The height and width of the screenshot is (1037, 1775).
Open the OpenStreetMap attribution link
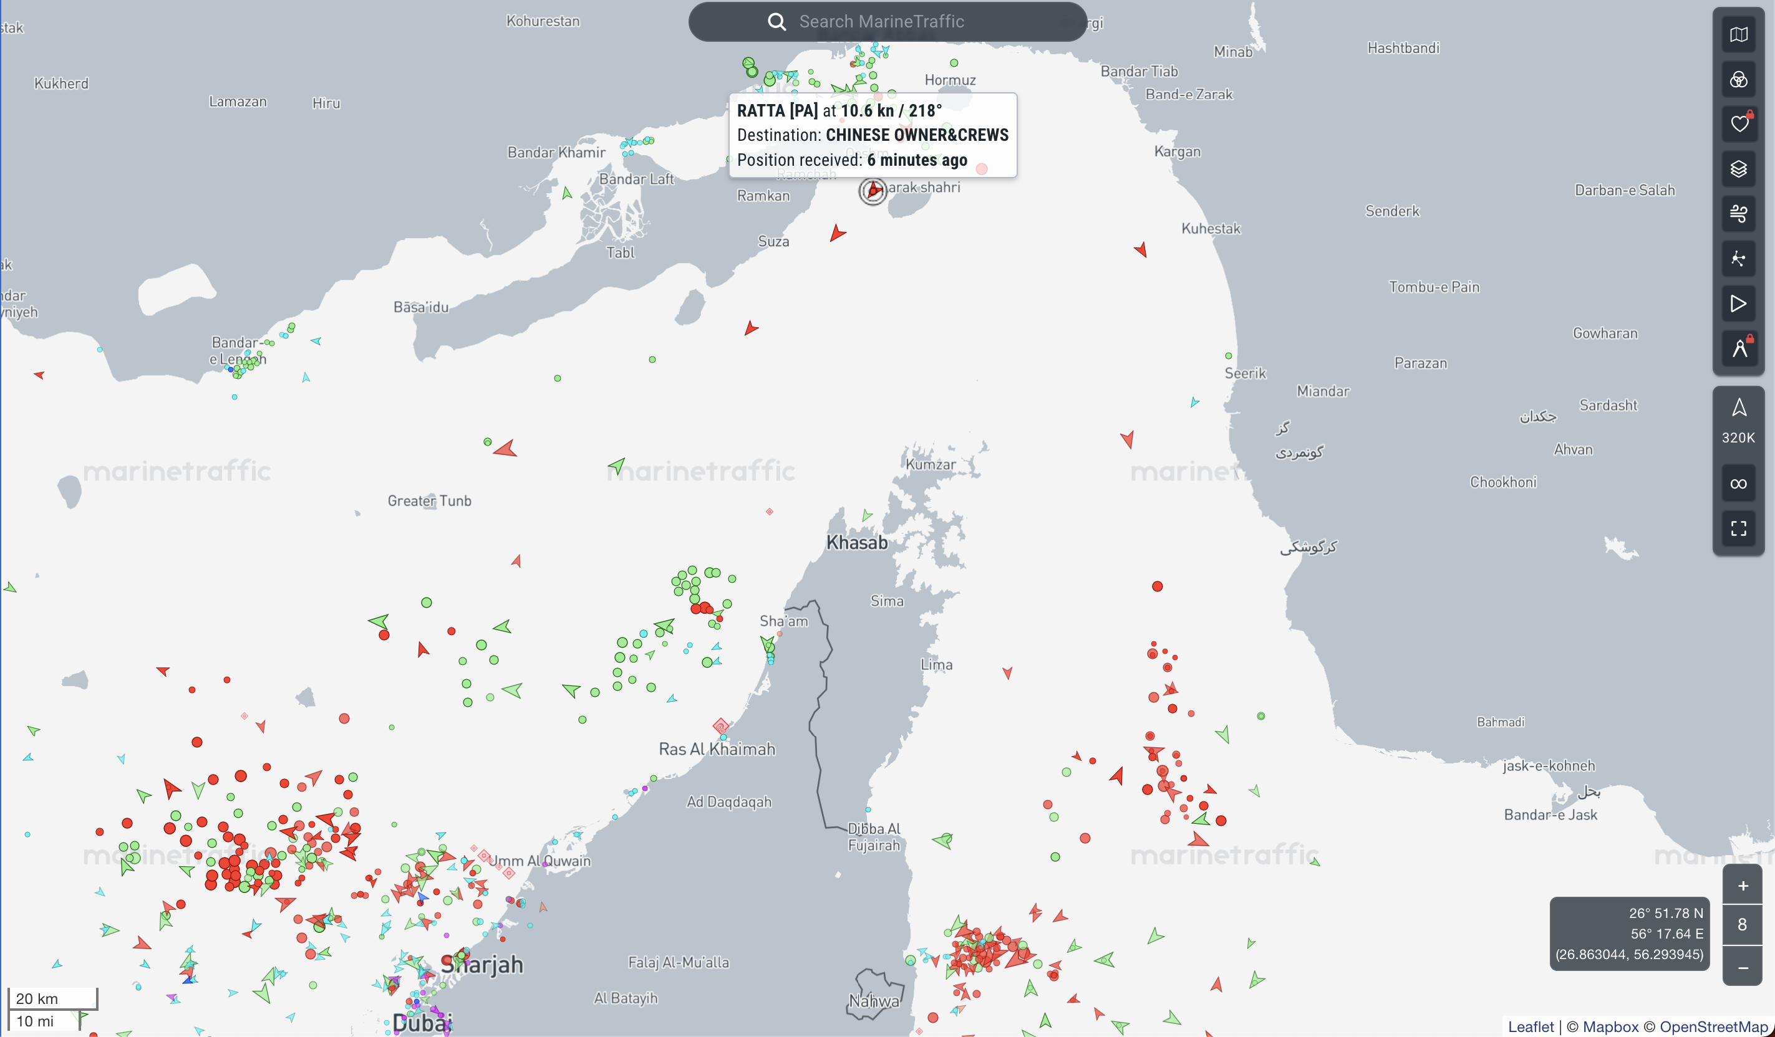[1713, 1026]
